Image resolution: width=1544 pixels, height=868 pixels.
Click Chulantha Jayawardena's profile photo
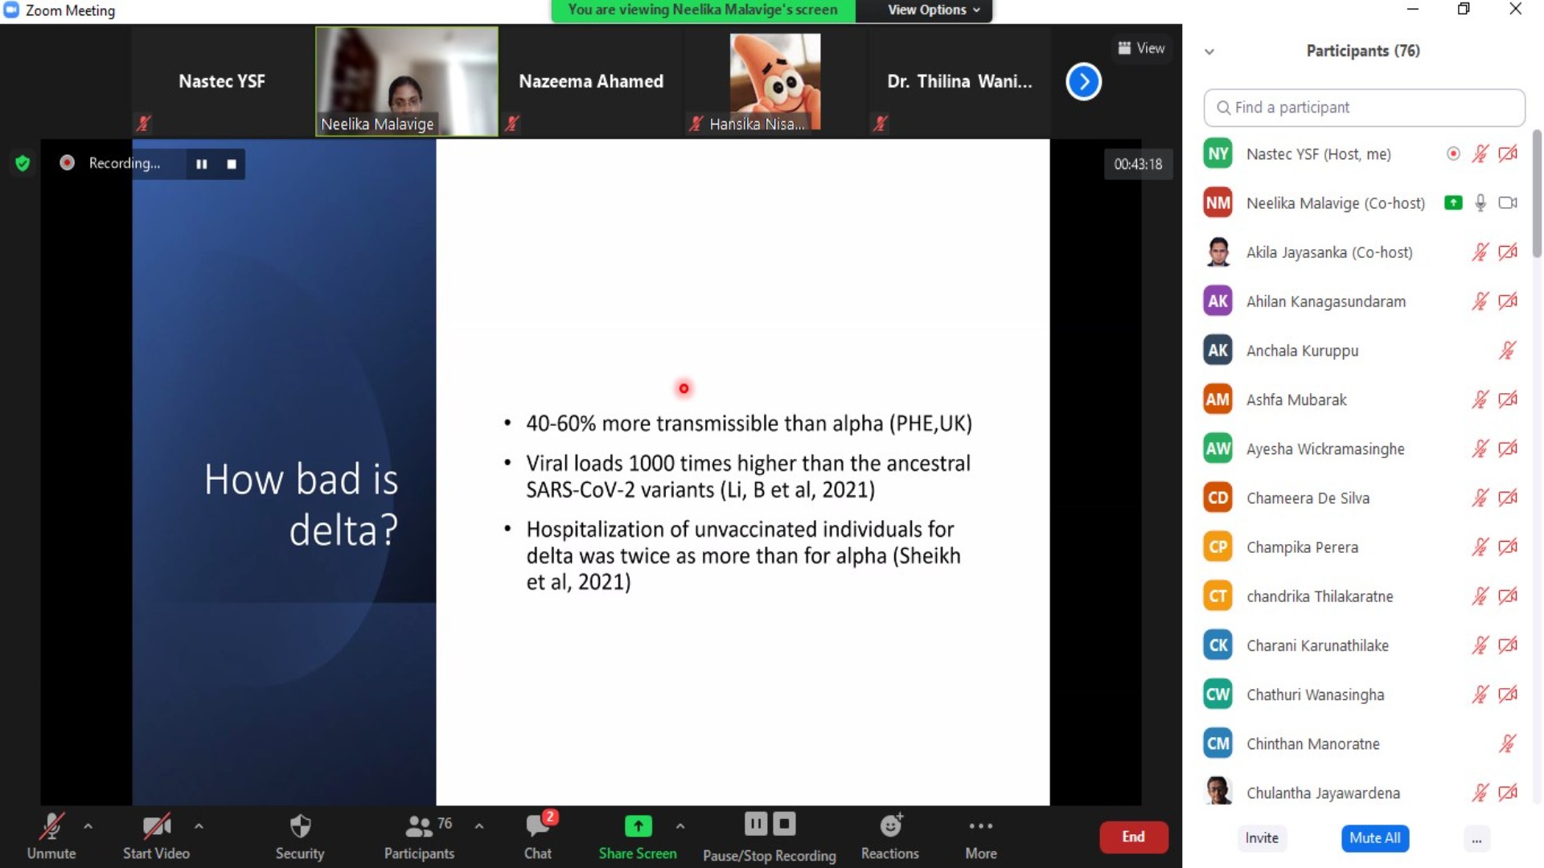coord(1218,791)
